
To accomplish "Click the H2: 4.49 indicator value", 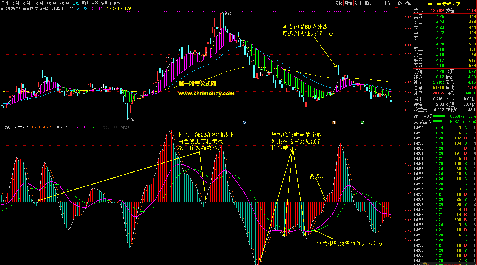I will 96,9.
